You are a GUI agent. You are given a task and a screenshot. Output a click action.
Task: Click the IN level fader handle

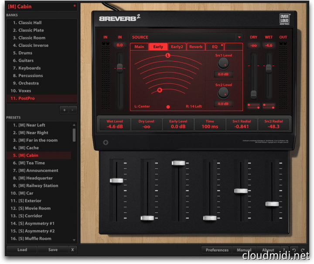click(120, 68)
